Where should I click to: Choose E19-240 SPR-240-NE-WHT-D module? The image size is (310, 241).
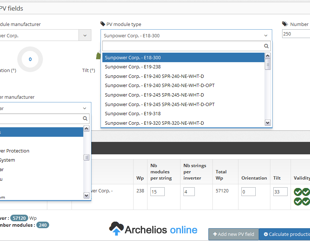183,76
